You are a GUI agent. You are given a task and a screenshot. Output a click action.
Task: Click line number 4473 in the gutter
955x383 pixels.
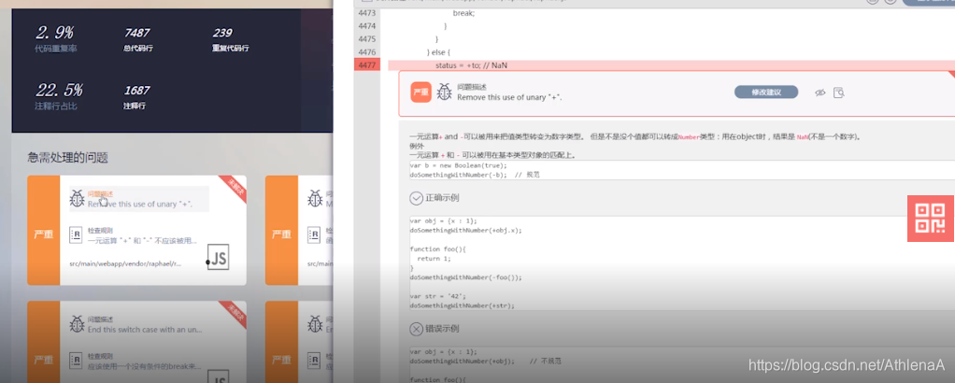[x=367, y=13]
